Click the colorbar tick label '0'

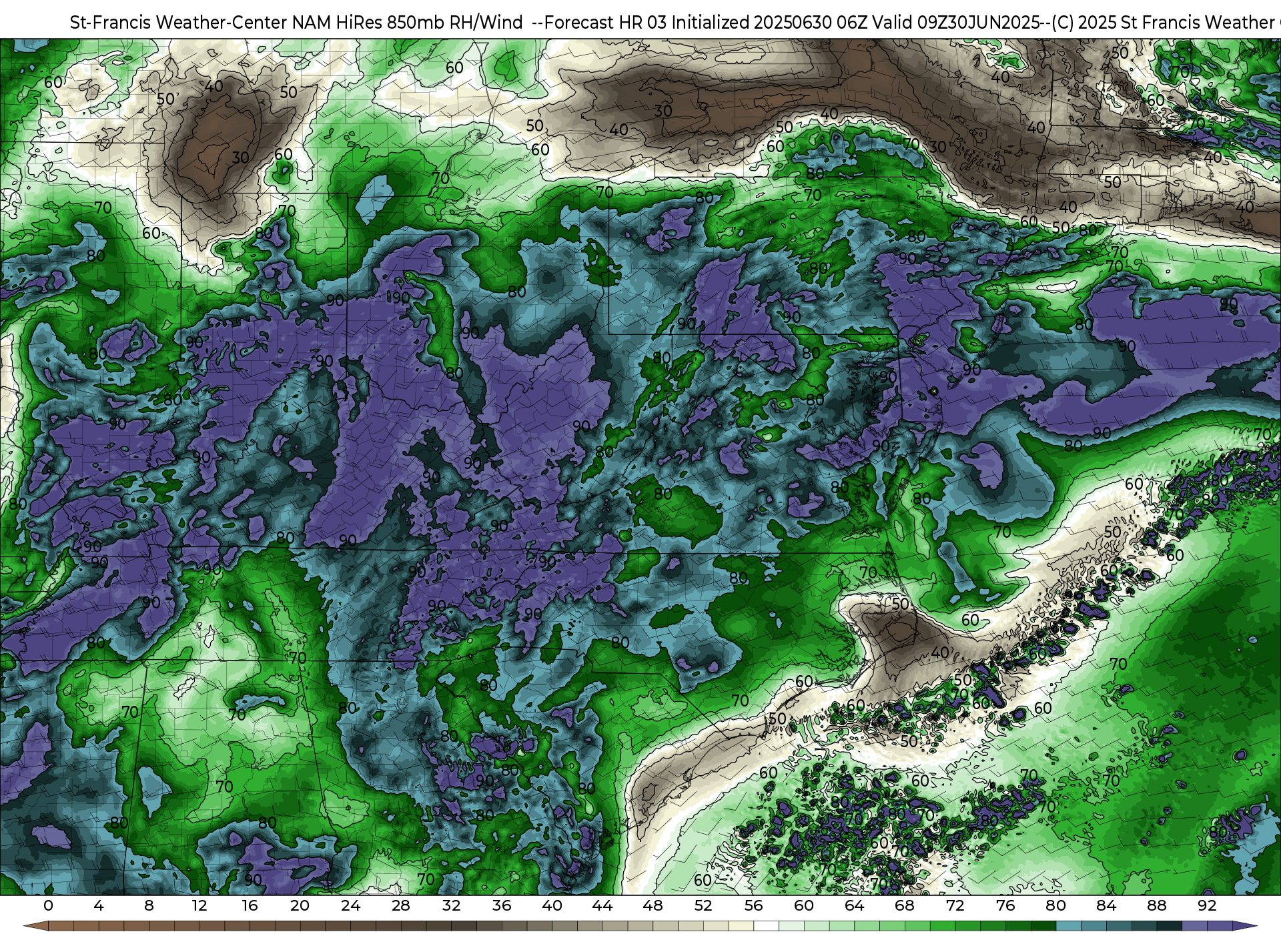[x=48, y=906]
